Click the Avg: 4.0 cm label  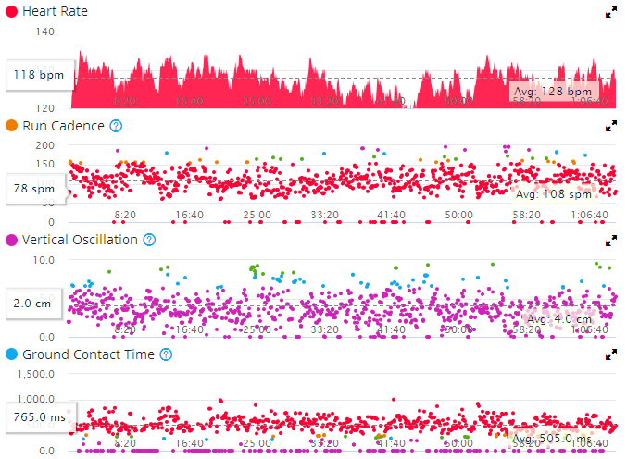(x=559, y=319)
